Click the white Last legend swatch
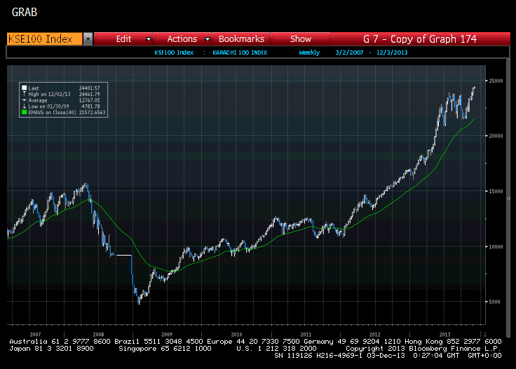 24,88
